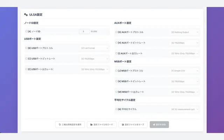This screenshot has width=224, height=140.
Task: Open the 平均化サイクル measurement cycle dropdown
Action: click(x=184, y=109)
